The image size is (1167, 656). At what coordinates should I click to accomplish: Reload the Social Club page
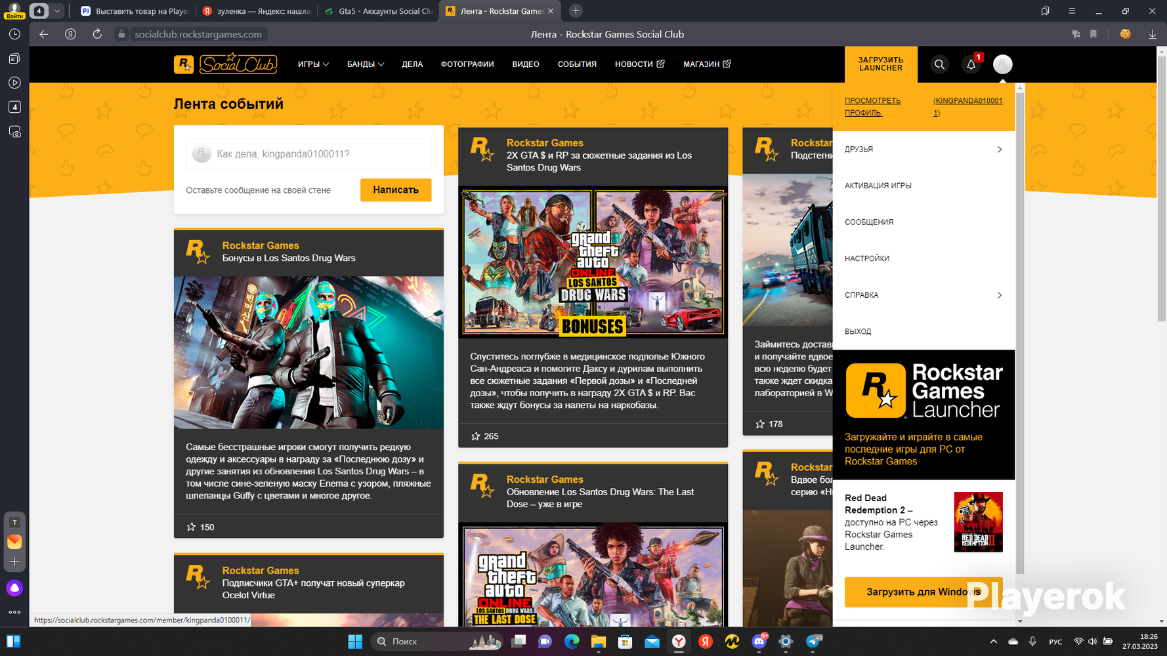tap(97, 34)
